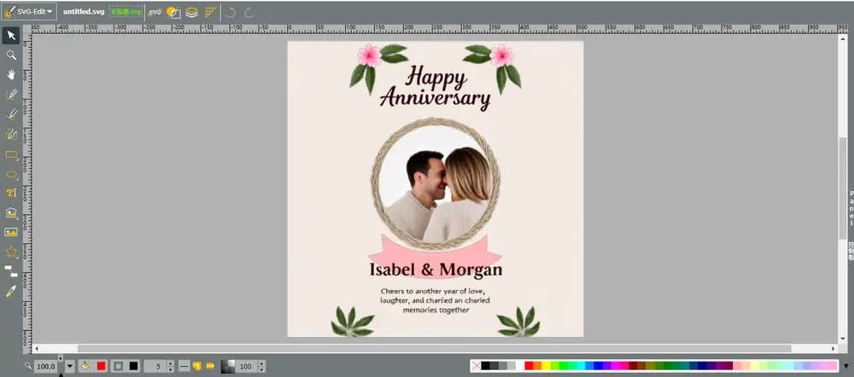The image size is (854, 377).
Task: Open the layers stack icon
Action: click(x=191, y=12)
